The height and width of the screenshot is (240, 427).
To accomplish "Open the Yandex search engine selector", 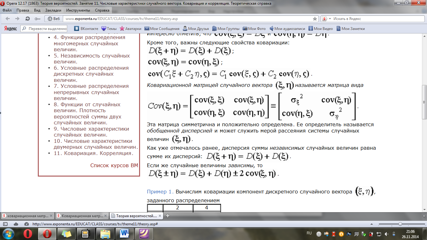I will click(327, 19).
